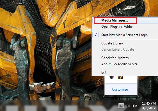Expand hidden tray icons arrow

pos(121,106)
